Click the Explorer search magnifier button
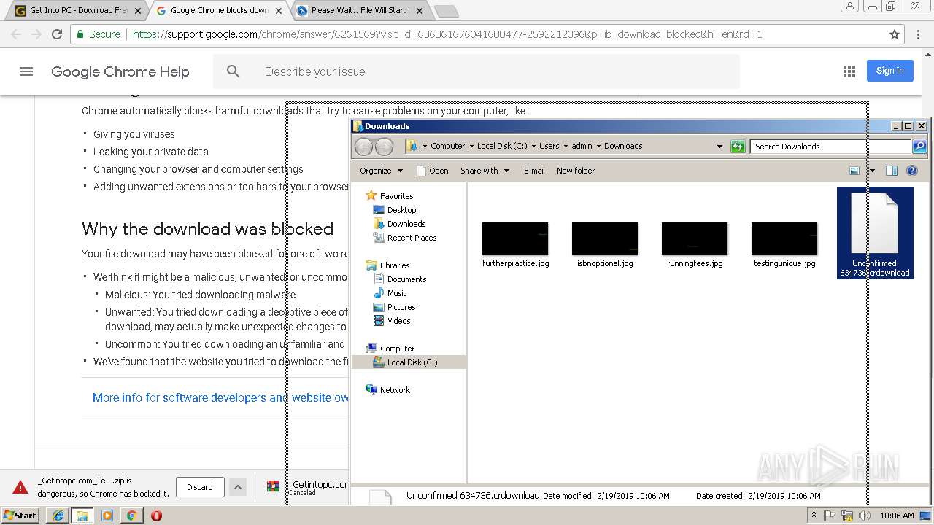Viewport: 934px width, 525px height. tap(919, 147)
